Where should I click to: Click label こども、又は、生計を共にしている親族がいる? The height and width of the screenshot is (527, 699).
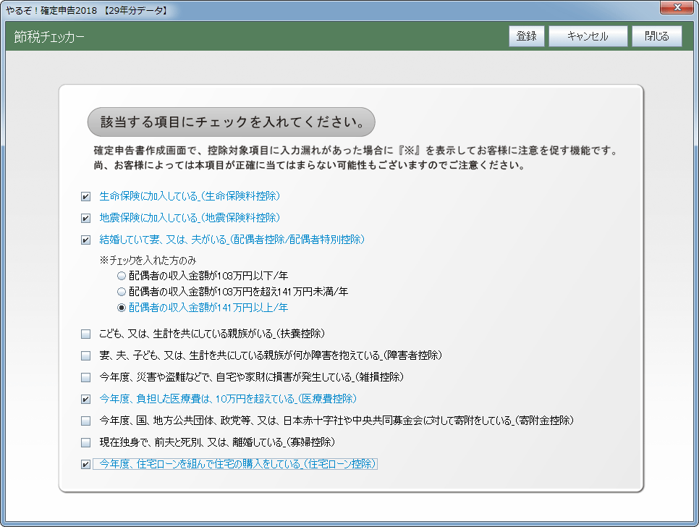(186, 334)
